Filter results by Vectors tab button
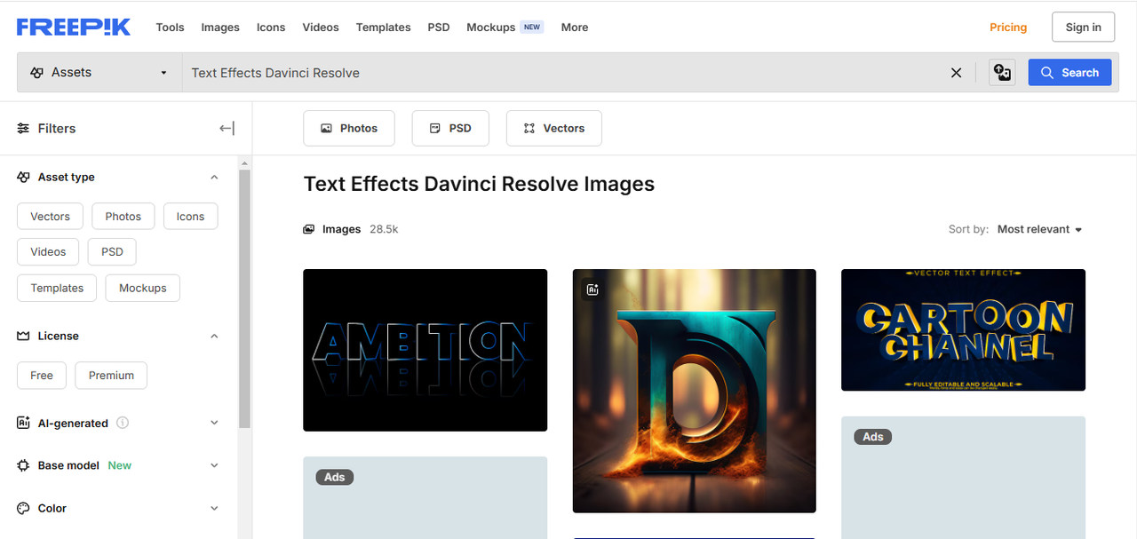This screenshot has width=1137, height=539. coord(553,128)
